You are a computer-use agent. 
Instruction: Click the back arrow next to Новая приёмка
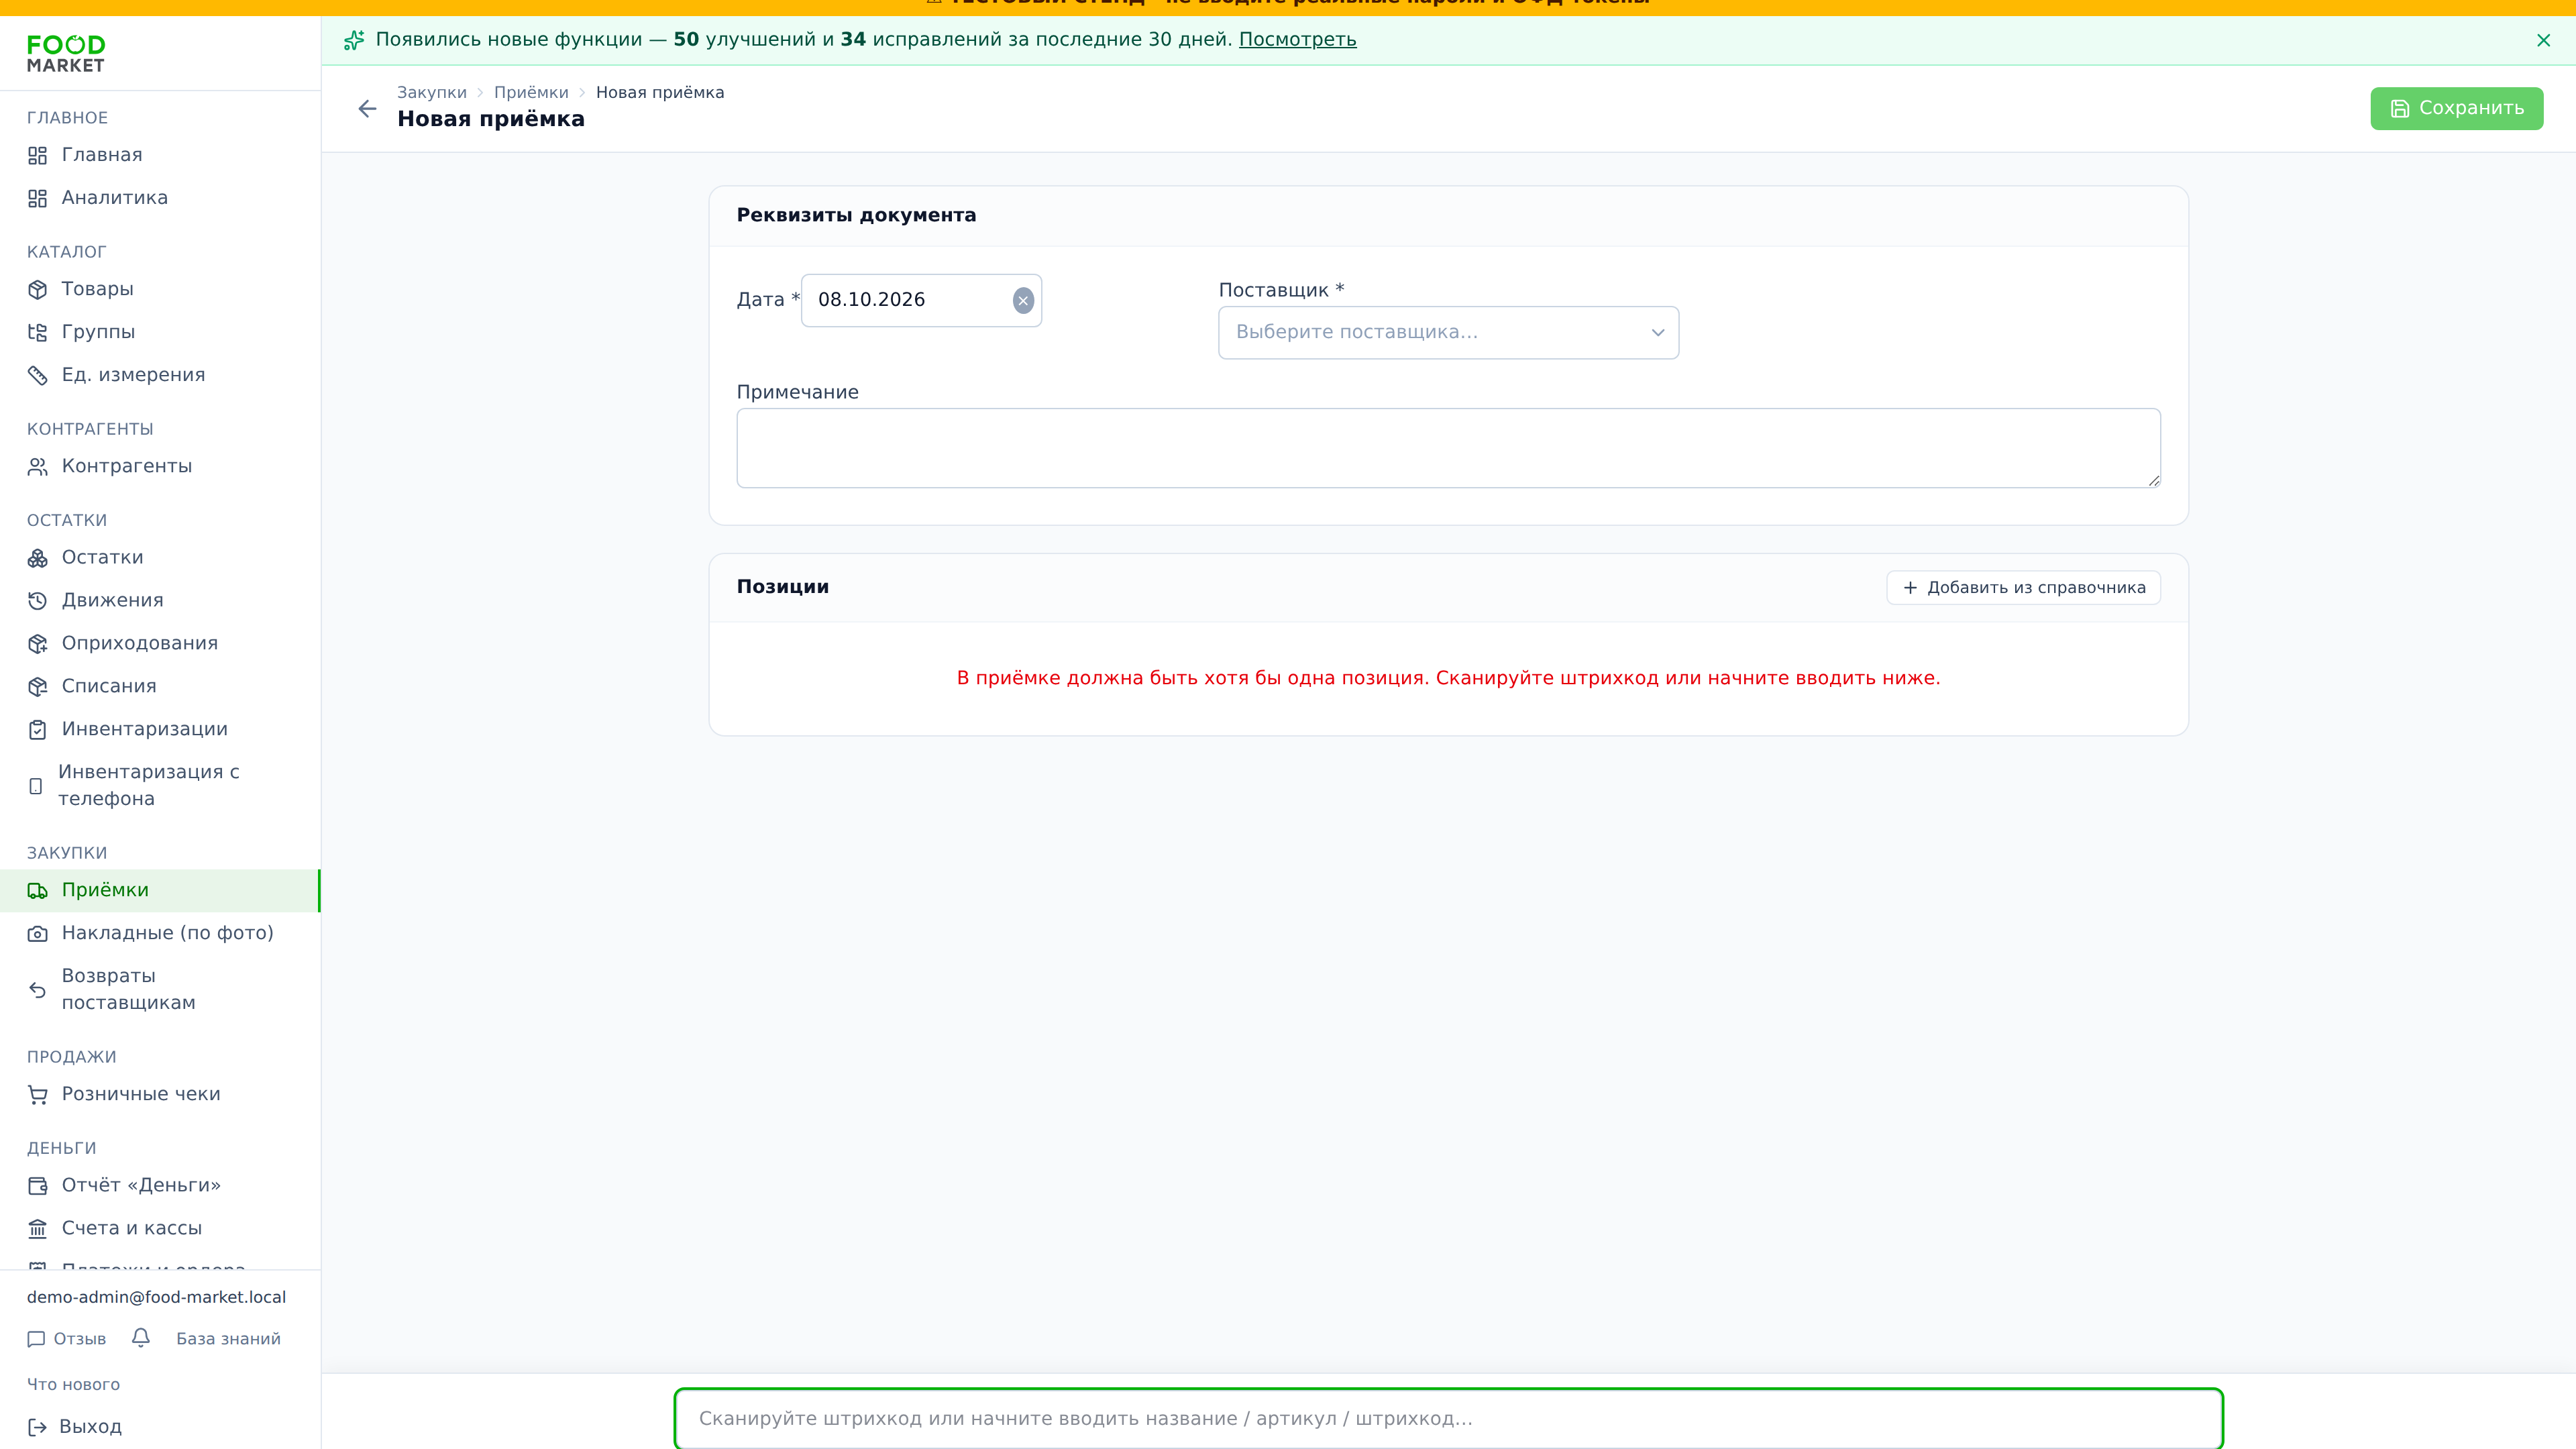click(367, 108)
